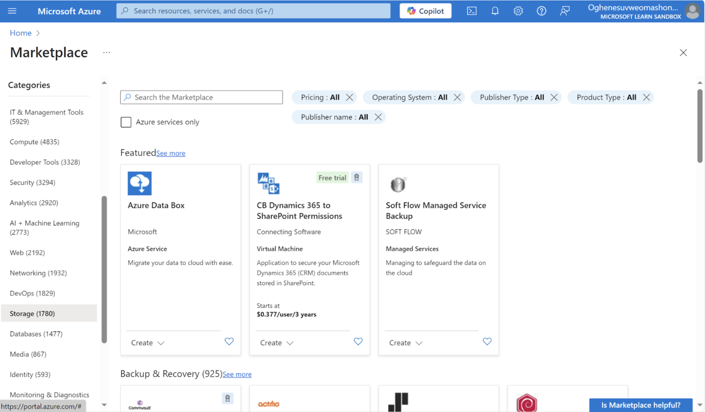This screenshot has height=412, width=705.
Task: Click the Marketplace ellipsis more options
Action: [107, 52]
